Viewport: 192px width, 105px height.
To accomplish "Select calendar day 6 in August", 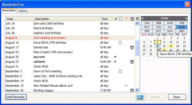I will click(144, 42).
